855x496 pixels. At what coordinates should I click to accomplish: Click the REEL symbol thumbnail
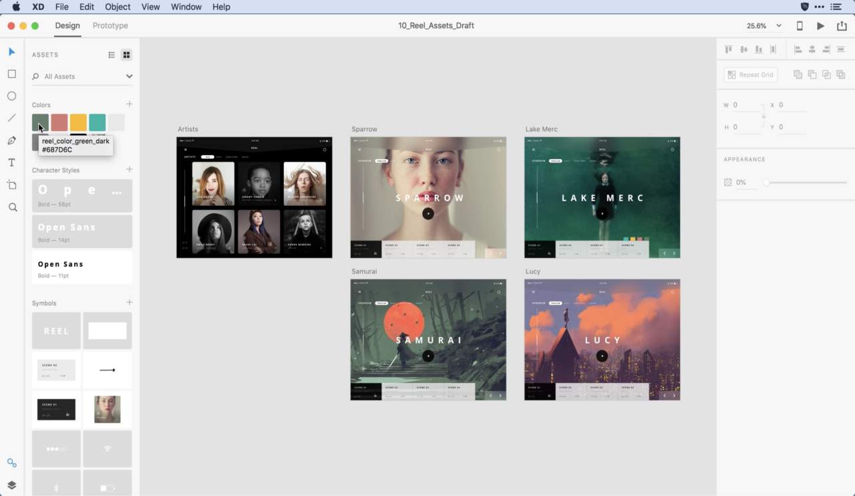(56, 331)
